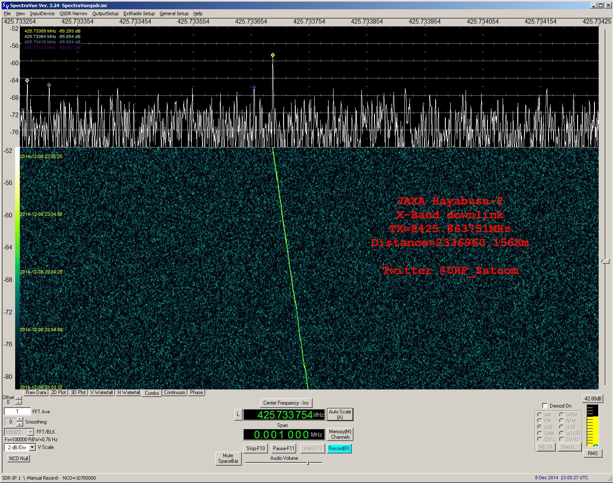The image size is (613, 483).
Task: Click the signal level meter bar
Action: pyautogui.click(x=592, y=426)
